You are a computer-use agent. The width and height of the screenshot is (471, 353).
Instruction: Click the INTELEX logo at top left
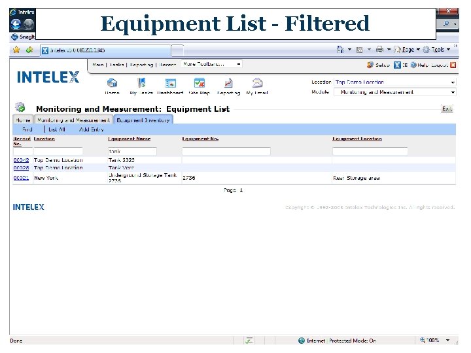[x=48, y=77]
